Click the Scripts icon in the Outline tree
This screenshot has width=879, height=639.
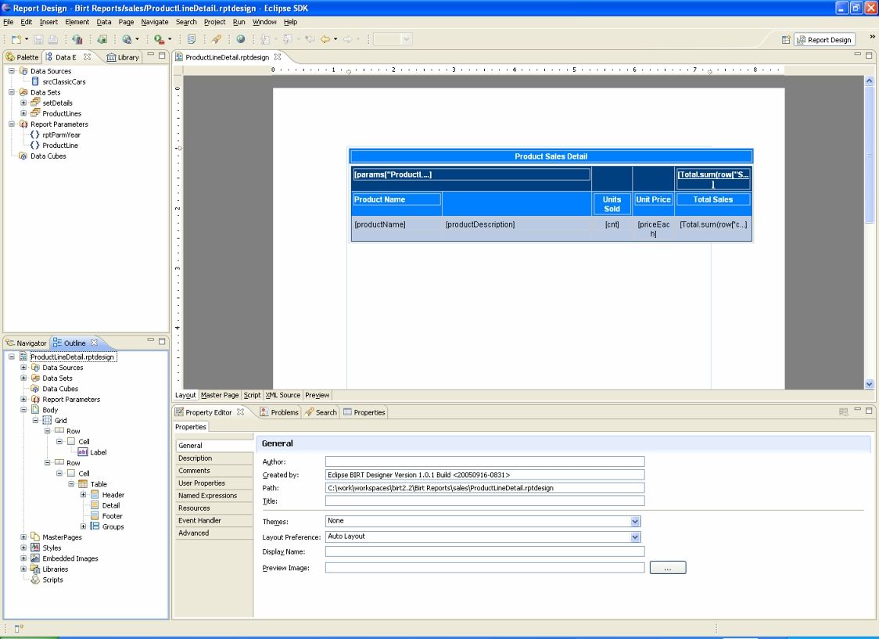coord(34,580)
